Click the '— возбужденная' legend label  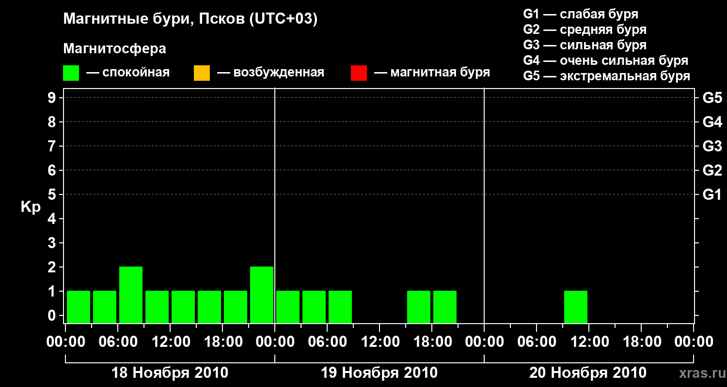click(x=270, y=73)
